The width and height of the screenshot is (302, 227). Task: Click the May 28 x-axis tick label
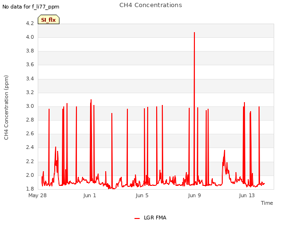37,195
